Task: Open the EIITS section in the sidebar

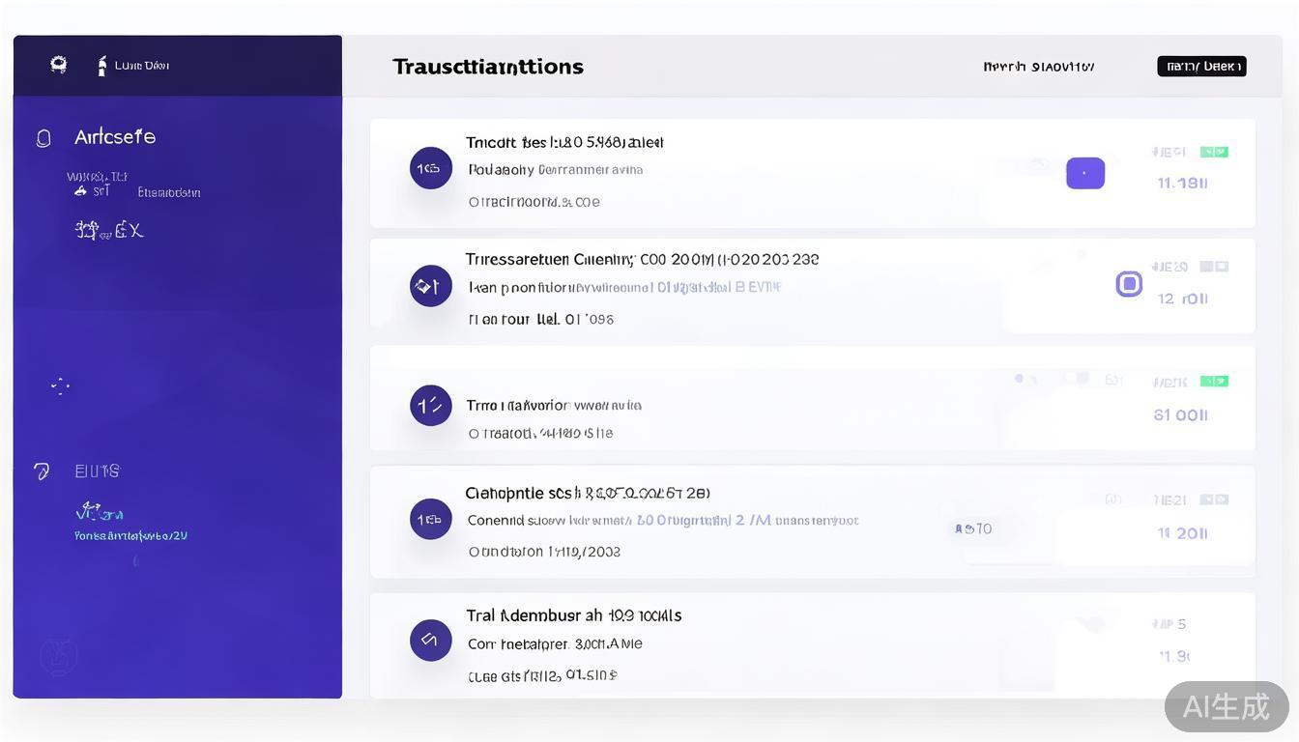Action: point(97,471)
